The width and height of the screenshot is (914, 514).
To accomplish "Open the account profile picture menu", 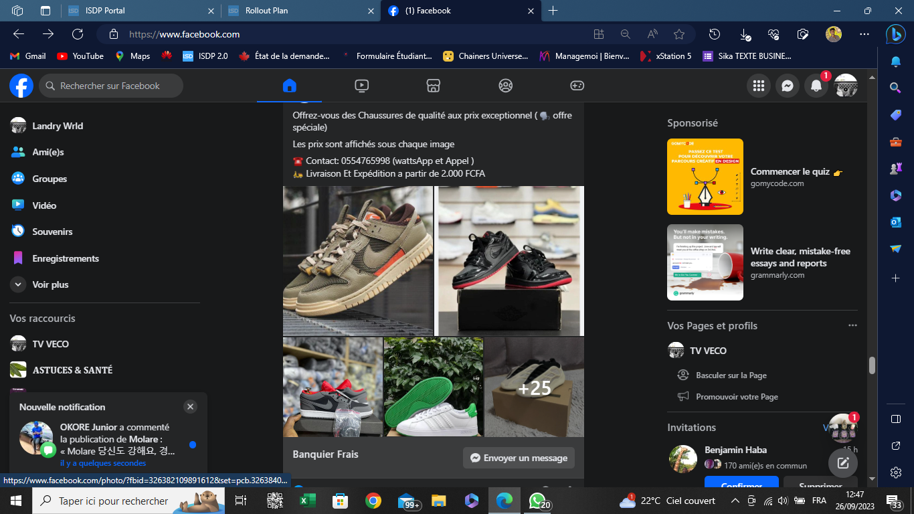I will (845, 86).
